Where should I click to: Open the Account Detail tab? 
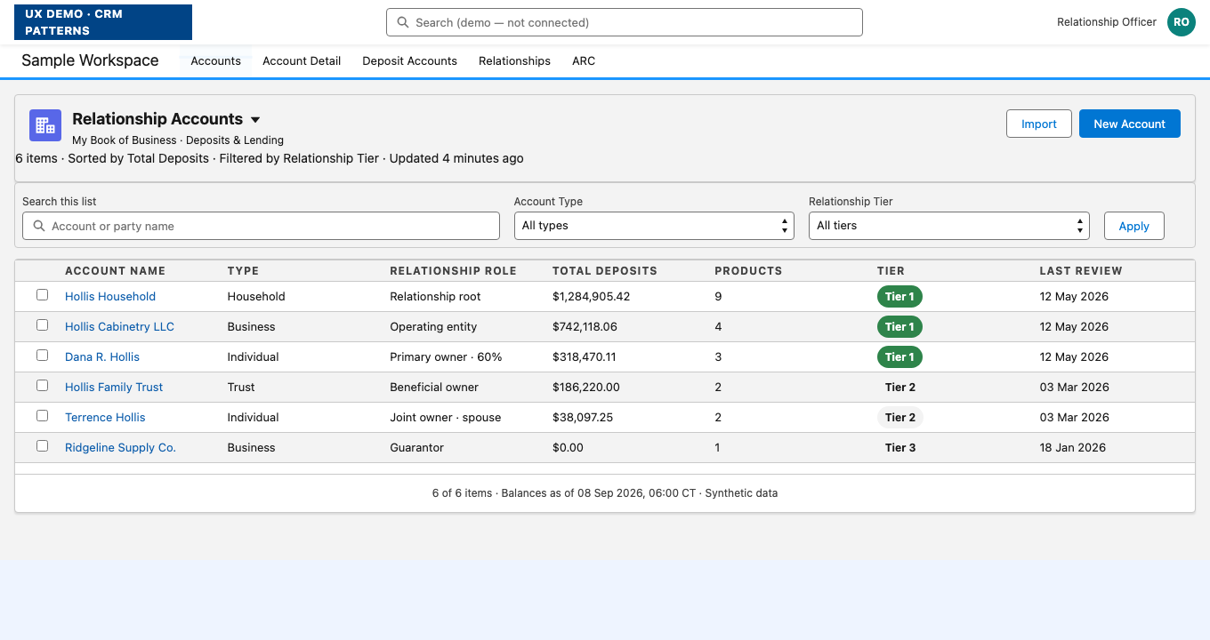(302, 61)
